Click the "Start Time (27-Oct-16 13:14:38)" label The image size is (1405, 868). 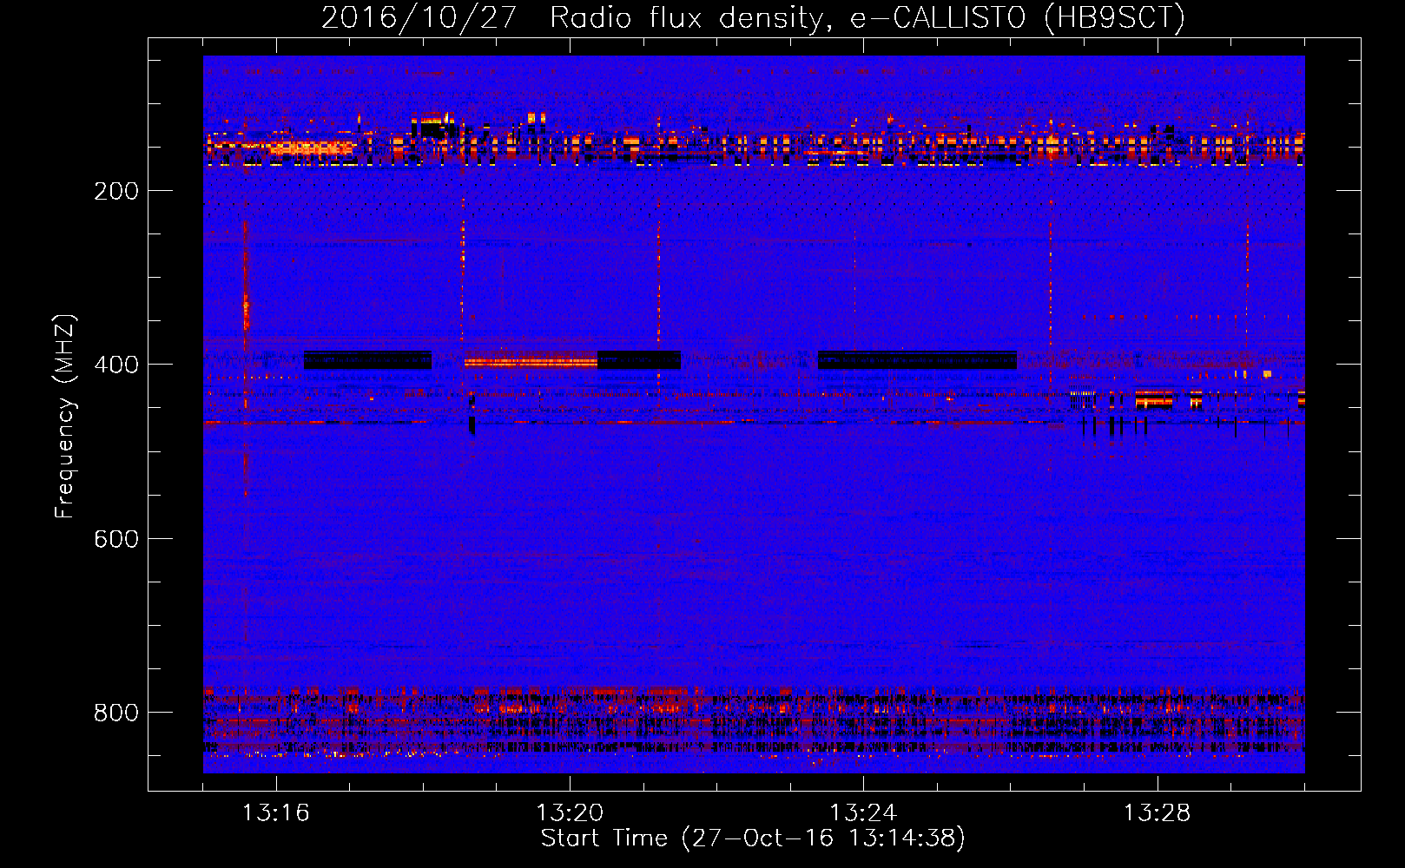[753, 838]
